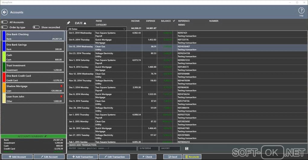Click reference REF540573
The image size is (308, 160).
coord(183,67)
